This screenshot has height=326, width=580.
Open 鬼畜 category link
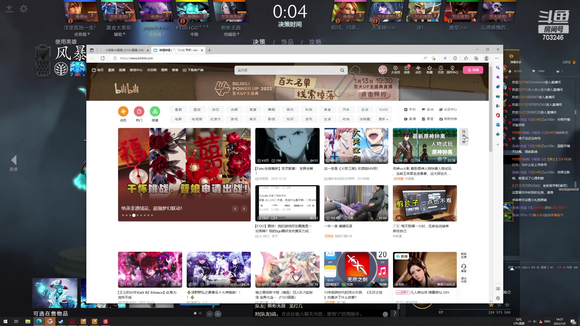[x=253, y=110]
